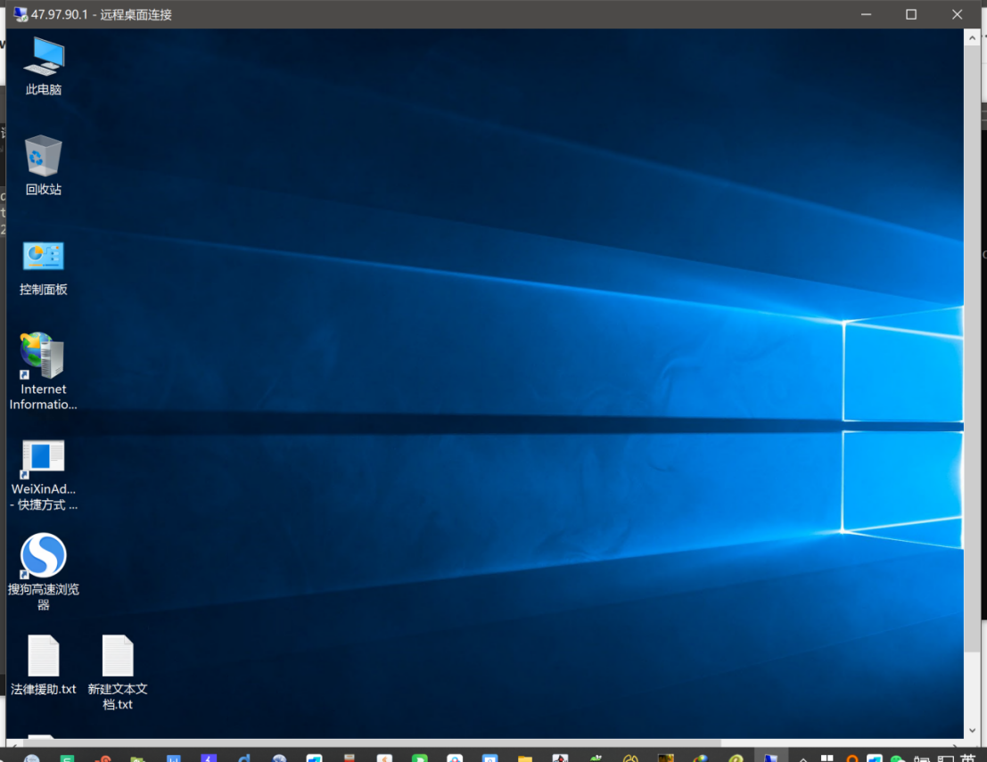Click the vertical scrollbar up arrow
The width and height of the screenshot is (987, 762).
pyautogui.click(x=972, y=38)
